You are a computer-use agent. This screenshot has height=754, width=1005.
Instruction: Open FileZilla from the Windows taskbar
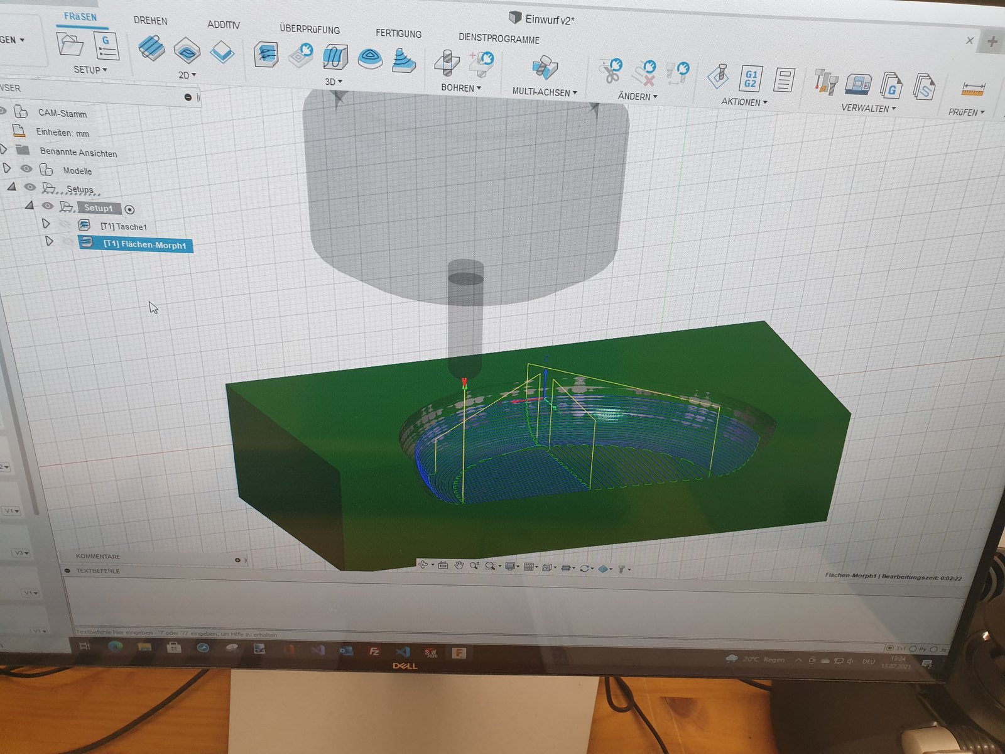(x=374, y=652)
